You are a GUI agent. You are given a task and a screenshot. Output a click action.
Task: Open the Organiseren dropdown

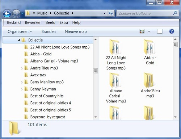coord(20,31)
